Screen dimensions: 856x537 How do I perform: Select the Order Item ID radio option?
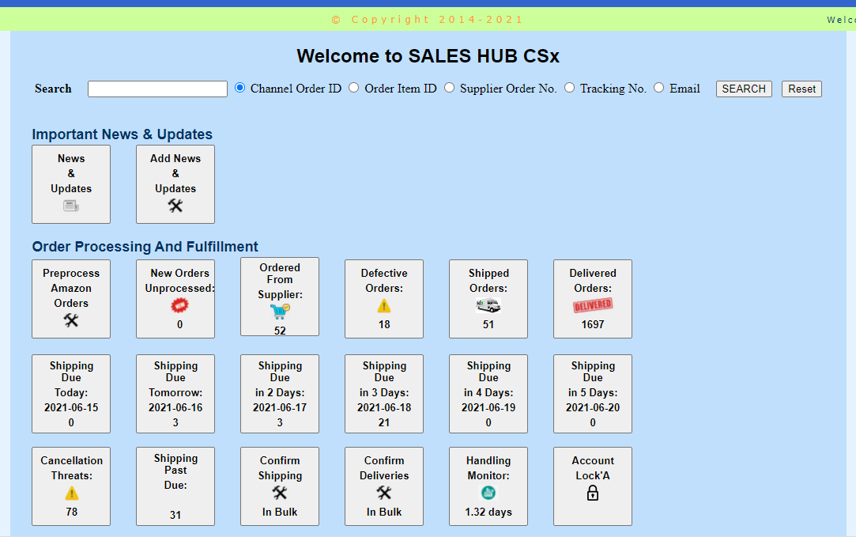(354, 88)
